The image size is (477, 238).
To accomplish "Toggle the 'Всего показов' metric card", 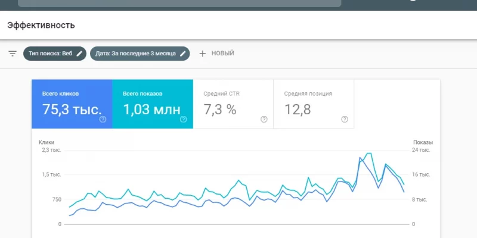I will (x=153, y=104).
